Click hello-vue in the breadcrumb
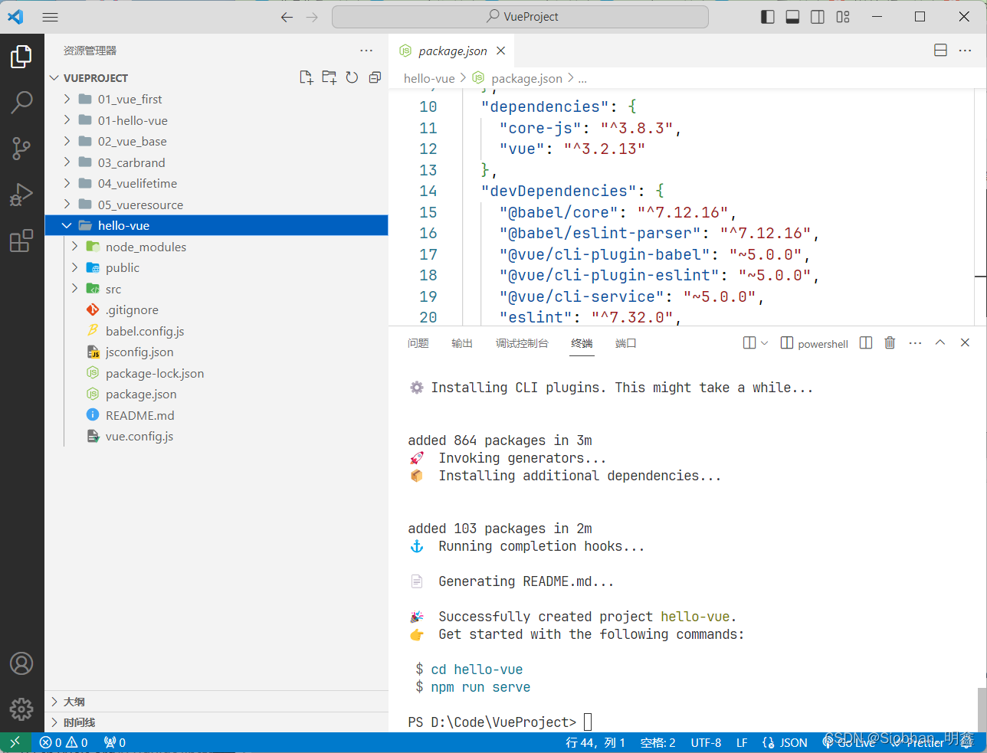Screen dimensions: 987x753 click(429, 78)
